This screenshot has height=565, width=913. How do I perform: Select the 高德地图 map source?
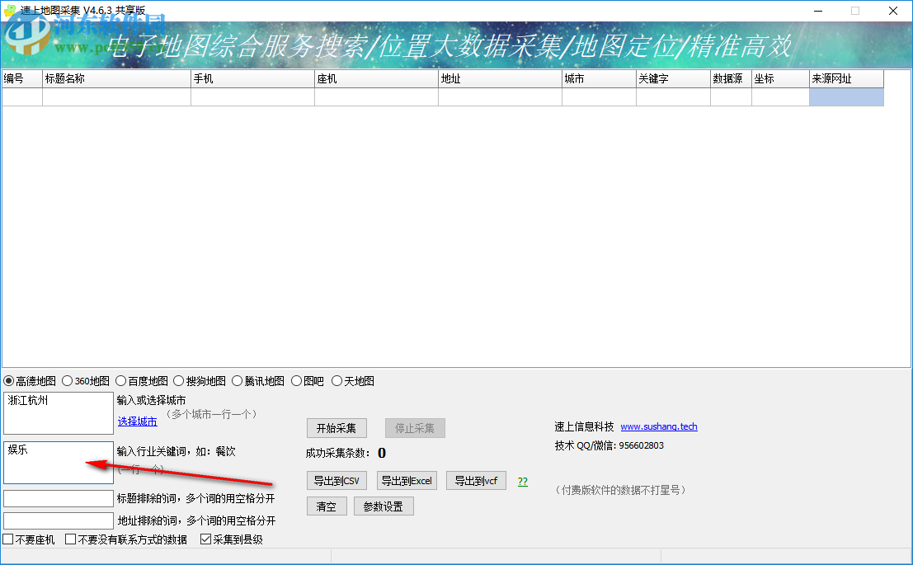[x=10, y=380]
